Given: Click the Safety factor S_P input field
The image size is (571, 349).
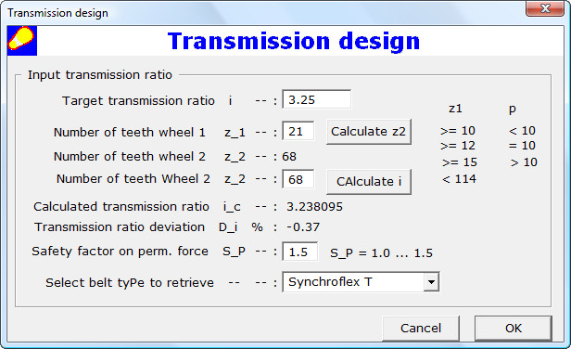Looking at the screenshot, I should click(x=300, y=252).
